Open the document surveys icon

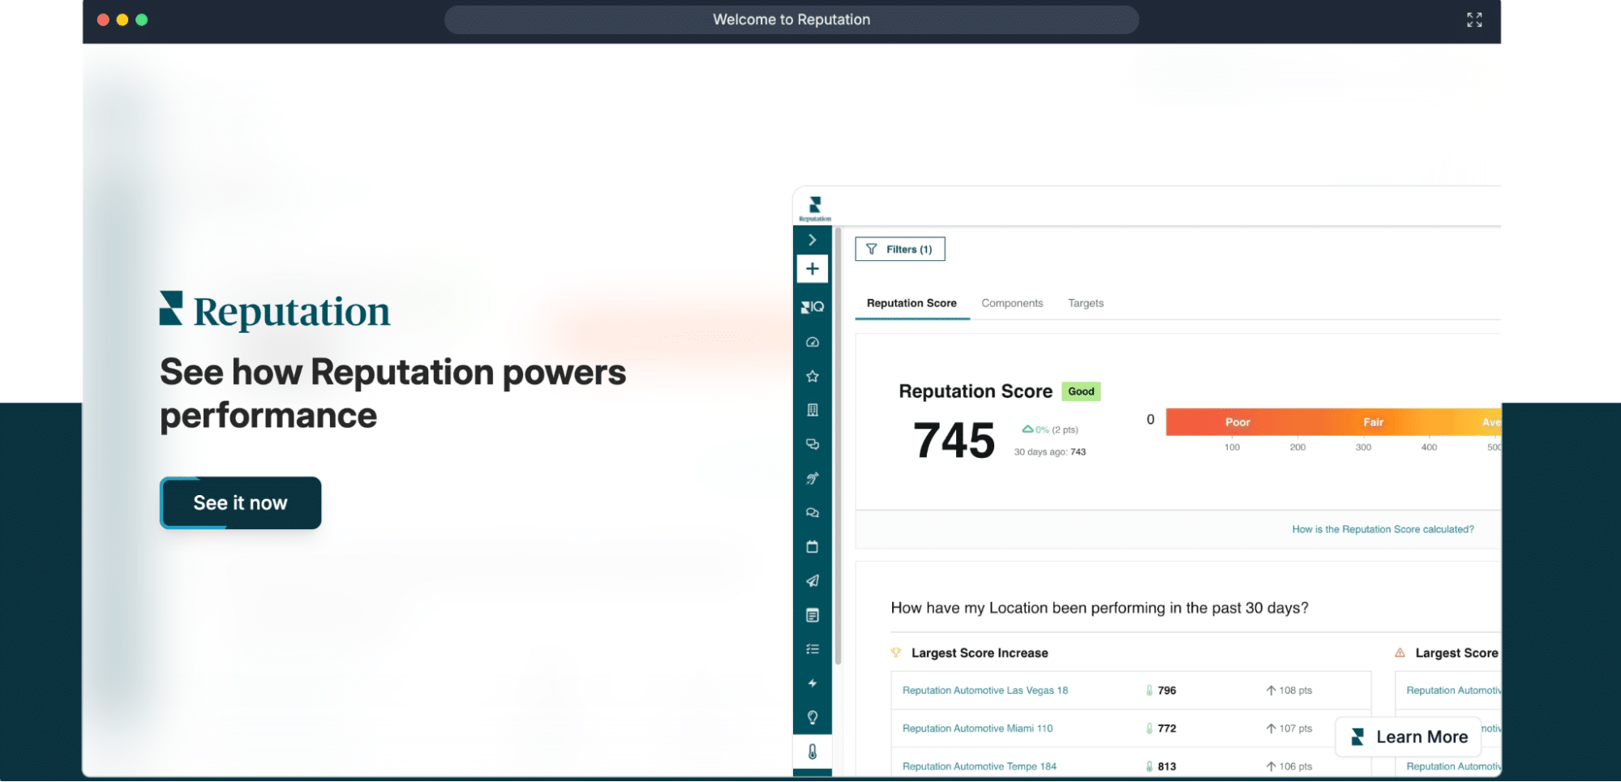pos(812,615)
